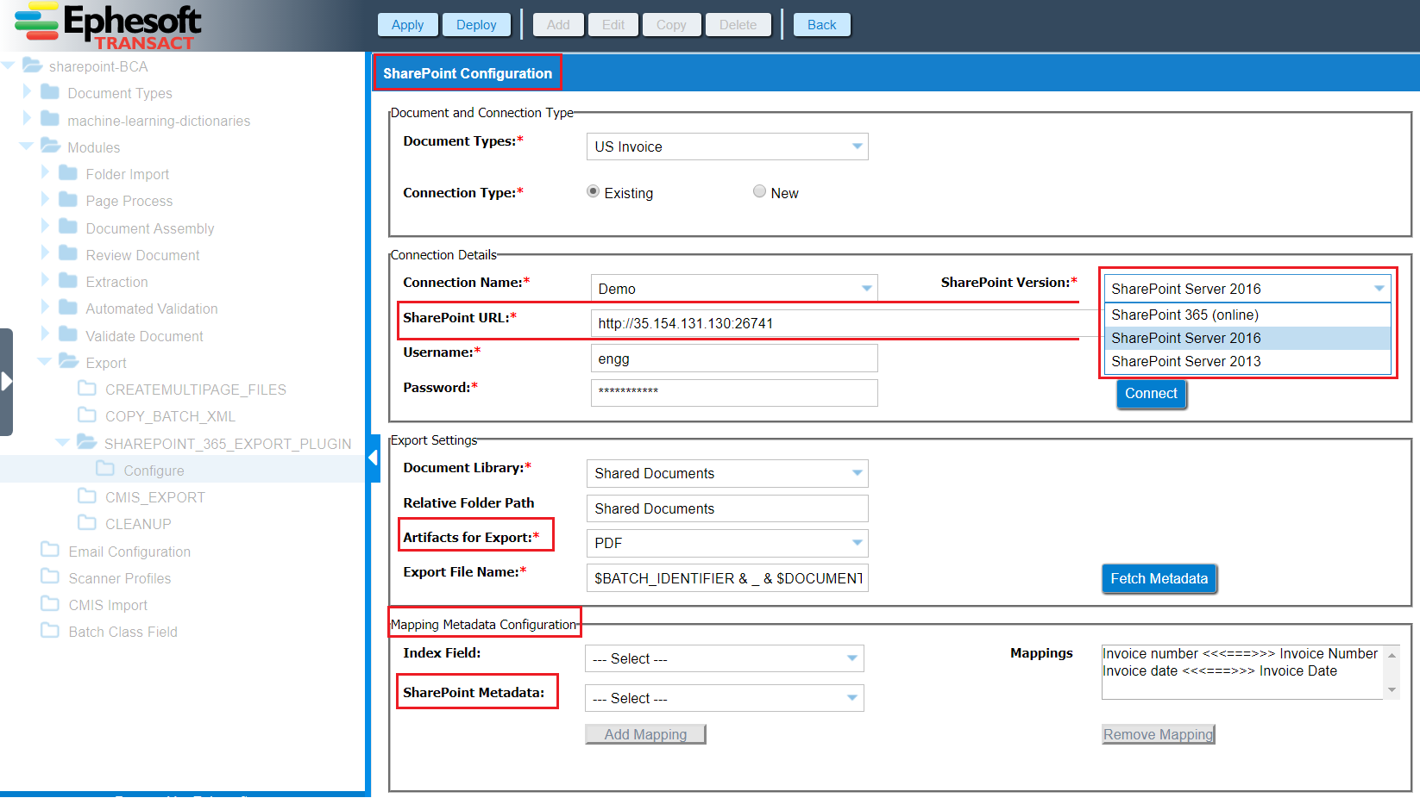Click the sharepoint-BCA open folder icon
The image size is (1420, 798).
pyautogui.click(x=32, y=65)
